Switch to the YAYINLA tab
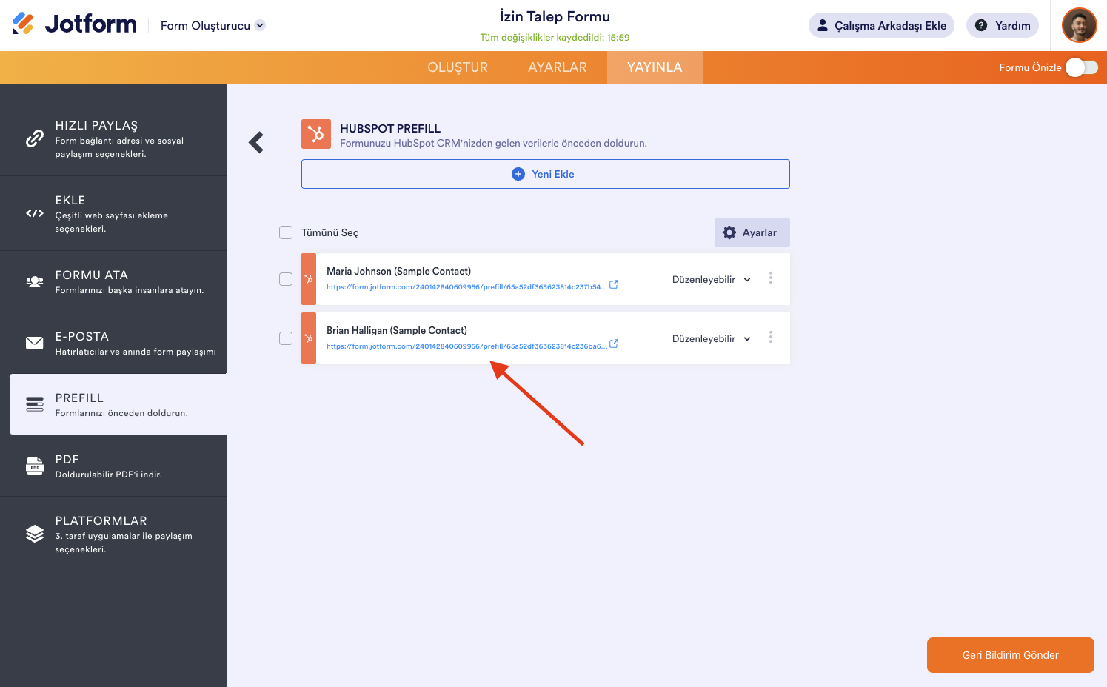Image resolution: width=1107 pixels, height=687 pixels. coord(655,67)
